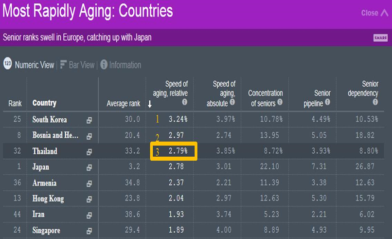This screenshot has height=239, width=392.
Task: Select the Bosnia and He... country name
Action: click(55, 135)
